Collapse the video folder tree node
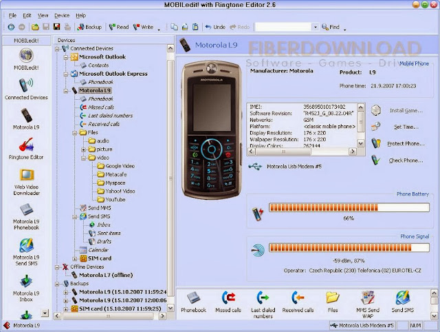This screenshot has height=332, width=440. coord(83,158)
